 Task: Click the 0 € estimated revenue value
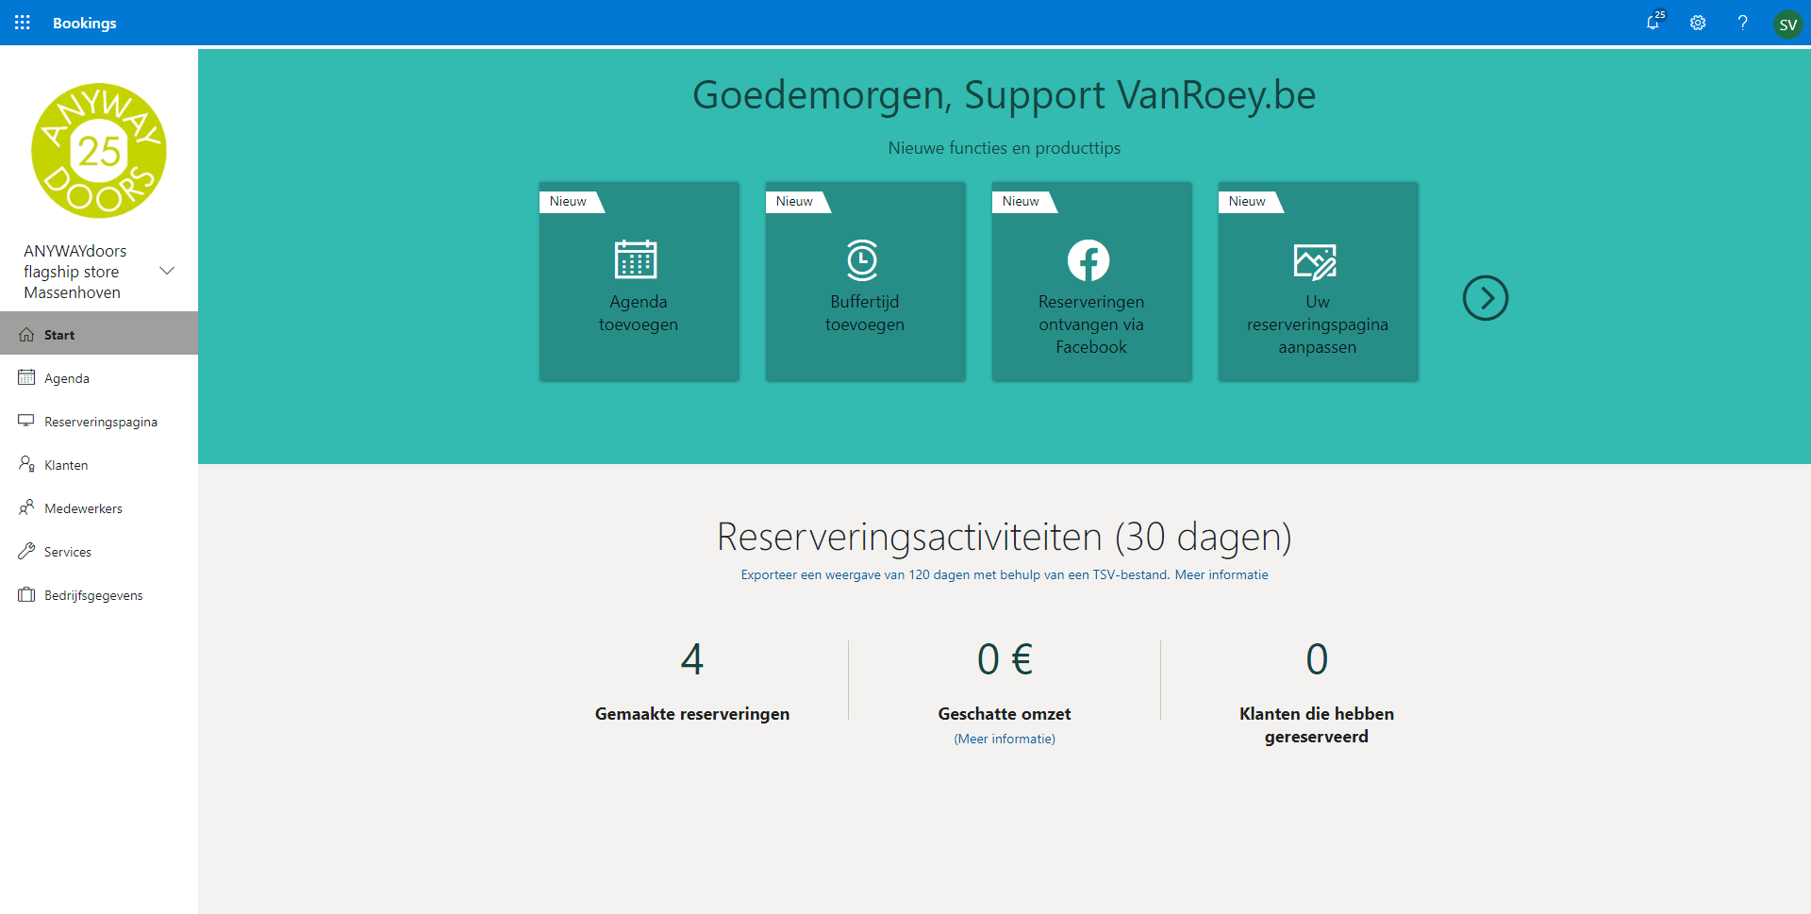tap(1005, 659)
